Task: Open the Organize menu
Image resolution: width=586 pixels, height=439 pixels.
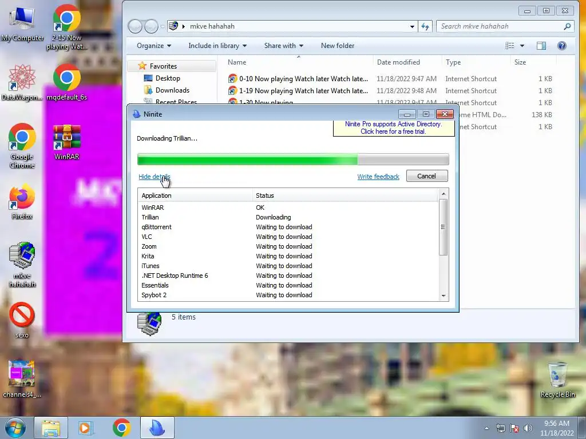Action: [154, 46]
